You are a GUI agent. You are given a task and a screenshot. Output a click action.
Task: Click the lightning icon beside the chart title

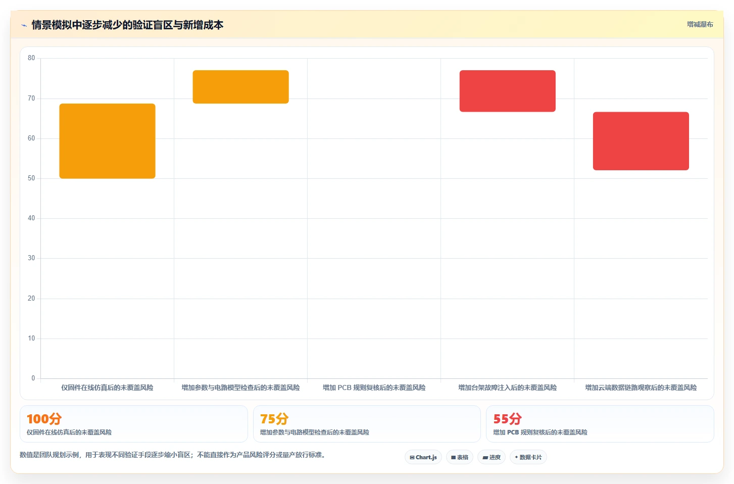[24, 25]
